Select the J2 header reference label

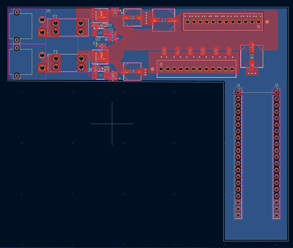[x=276, y=85]
